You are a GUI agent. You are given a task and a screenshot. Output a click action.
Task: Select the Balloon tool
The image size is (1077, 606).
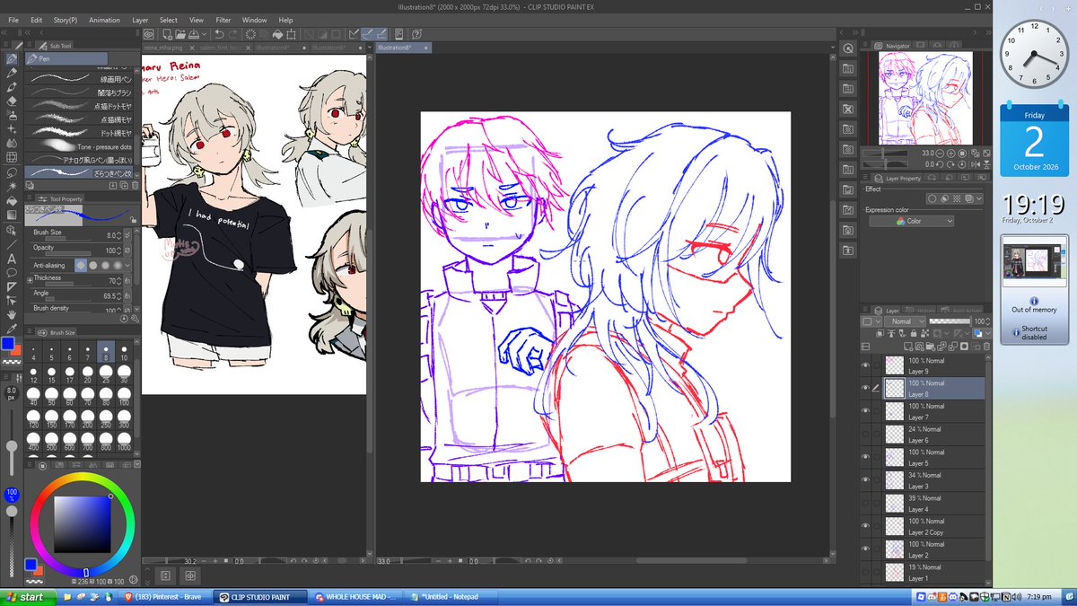[12, 273]
